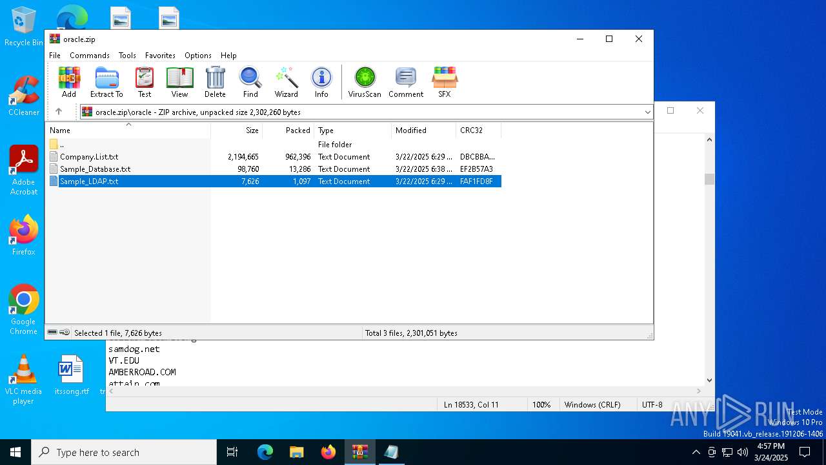Click the Find magnifier icon
Screen dimensions: 826x465
pyautogui.click(x=250, y=82)
